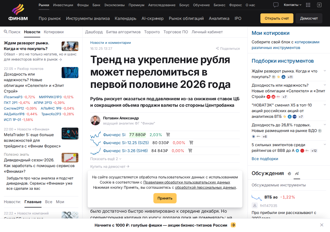
Task: Click the yellow arrow icon in the bottom banner
Action: point(233,225)
